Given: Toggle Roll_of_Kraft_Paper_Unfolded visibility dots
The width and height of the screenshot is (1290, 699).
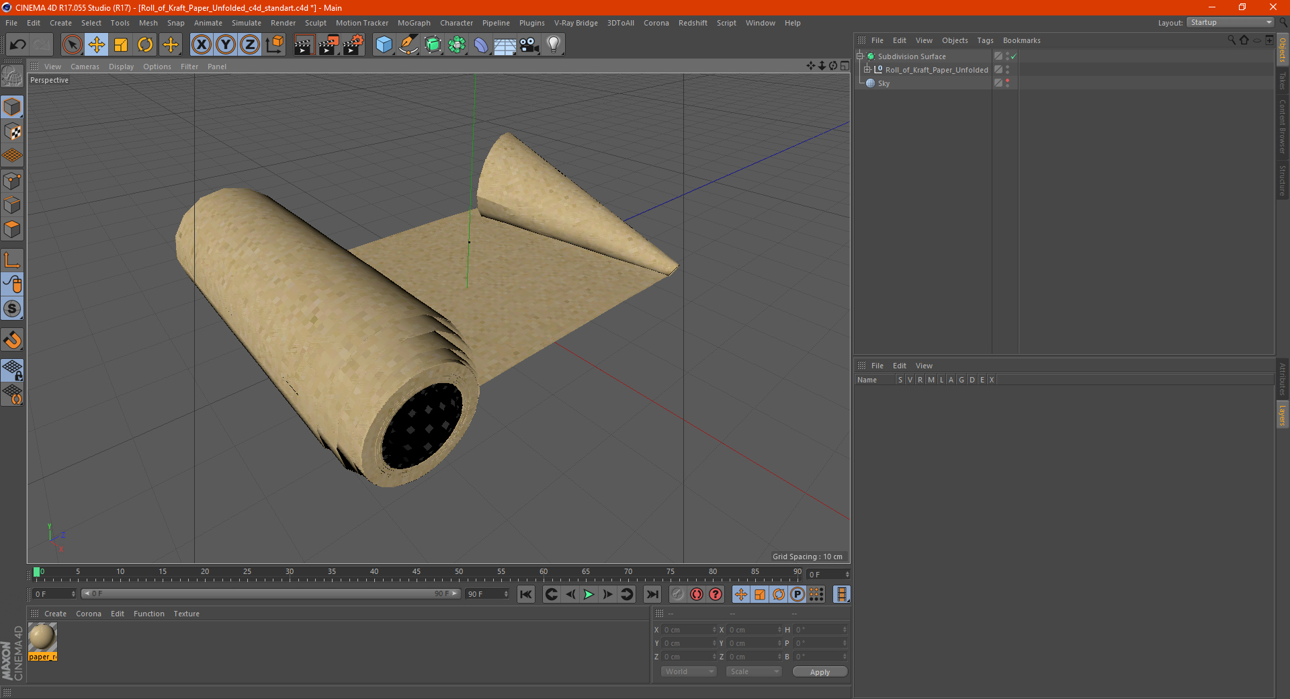Looking at the screenshot, I should (x=1007, y=70).
